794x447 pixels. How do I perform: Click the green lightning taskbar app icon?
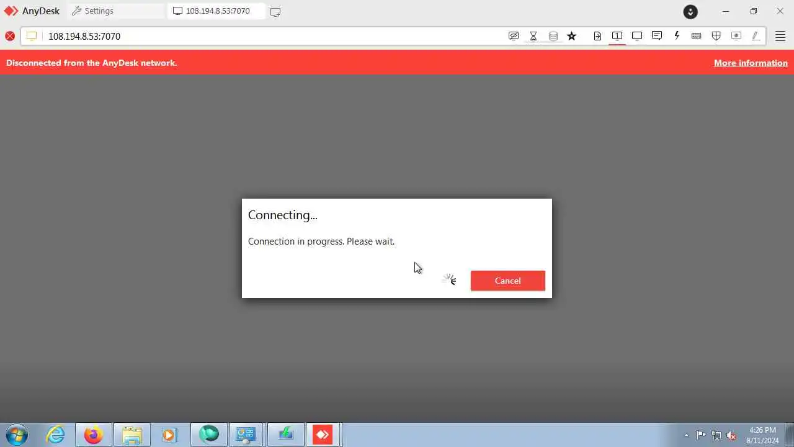285,435
